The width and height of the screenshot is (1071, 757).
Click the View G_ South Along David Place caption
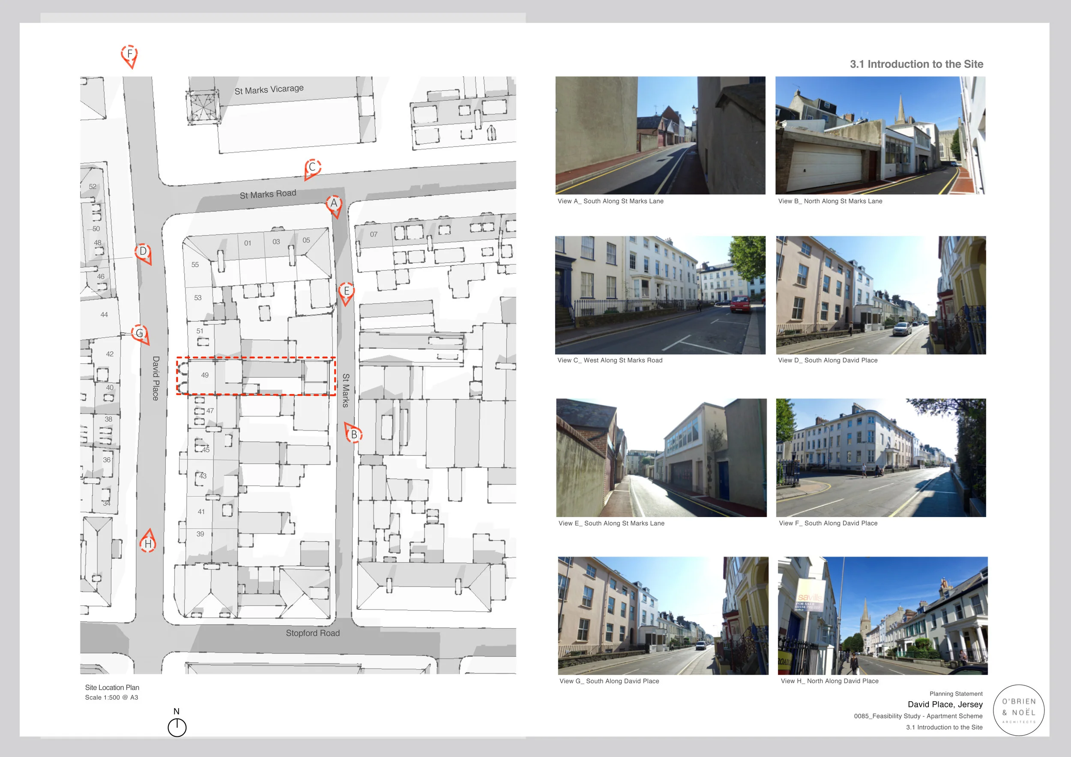[609, 681]
